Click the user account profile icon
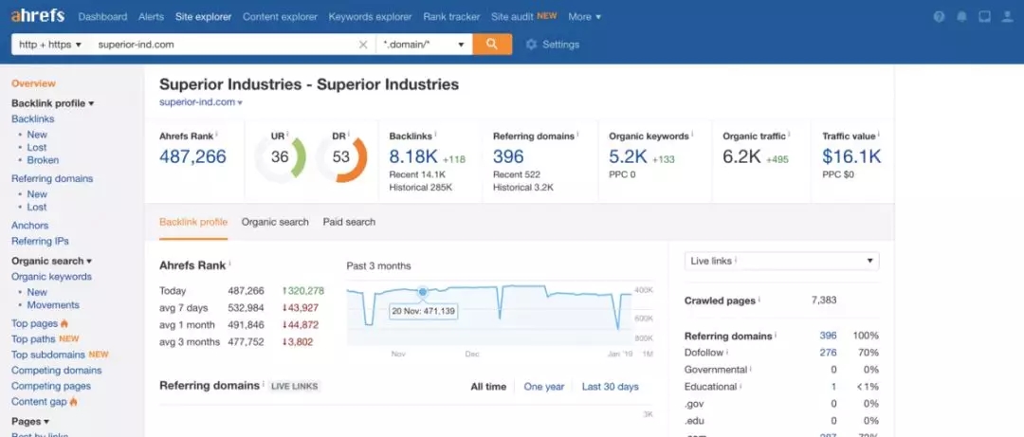The height and width of the screenshot is (437, 1024). click(x=1007, y=17)
